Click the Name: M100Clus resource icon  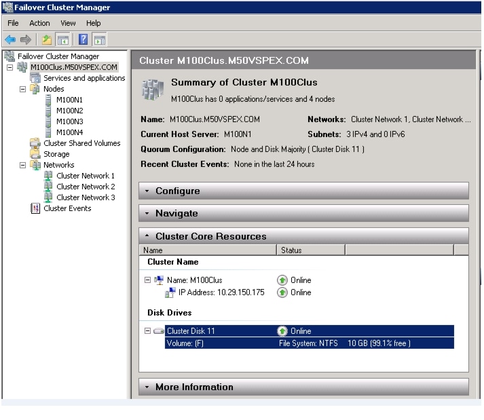pos(159,280)
